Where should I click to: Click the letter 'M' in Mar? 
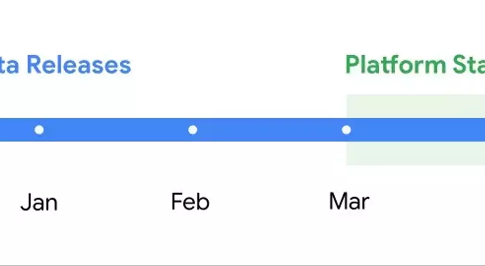click(x=338, y=202)
